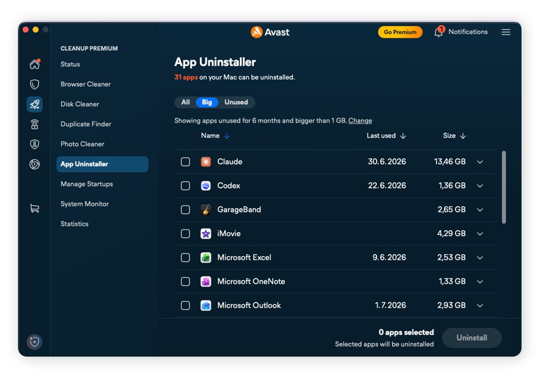536x377 pixels.
Task: Switch to the All filter tab
Action: click(185, 102)
